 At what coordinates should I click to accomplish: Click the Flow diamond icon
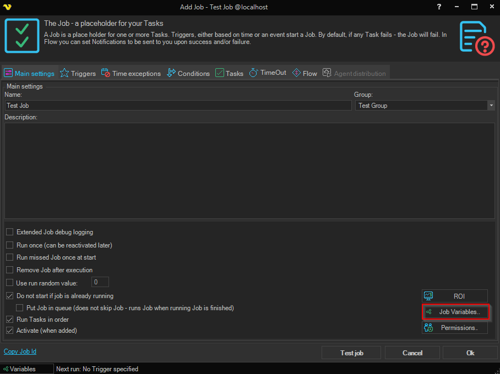point(296,73)
